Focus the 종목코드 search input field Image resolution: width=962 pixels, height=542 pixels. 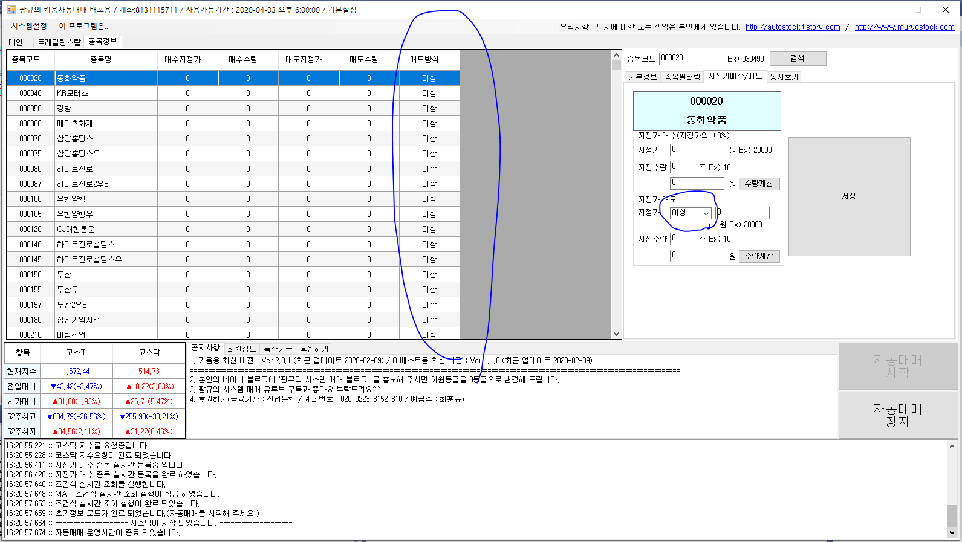point(691,59)
